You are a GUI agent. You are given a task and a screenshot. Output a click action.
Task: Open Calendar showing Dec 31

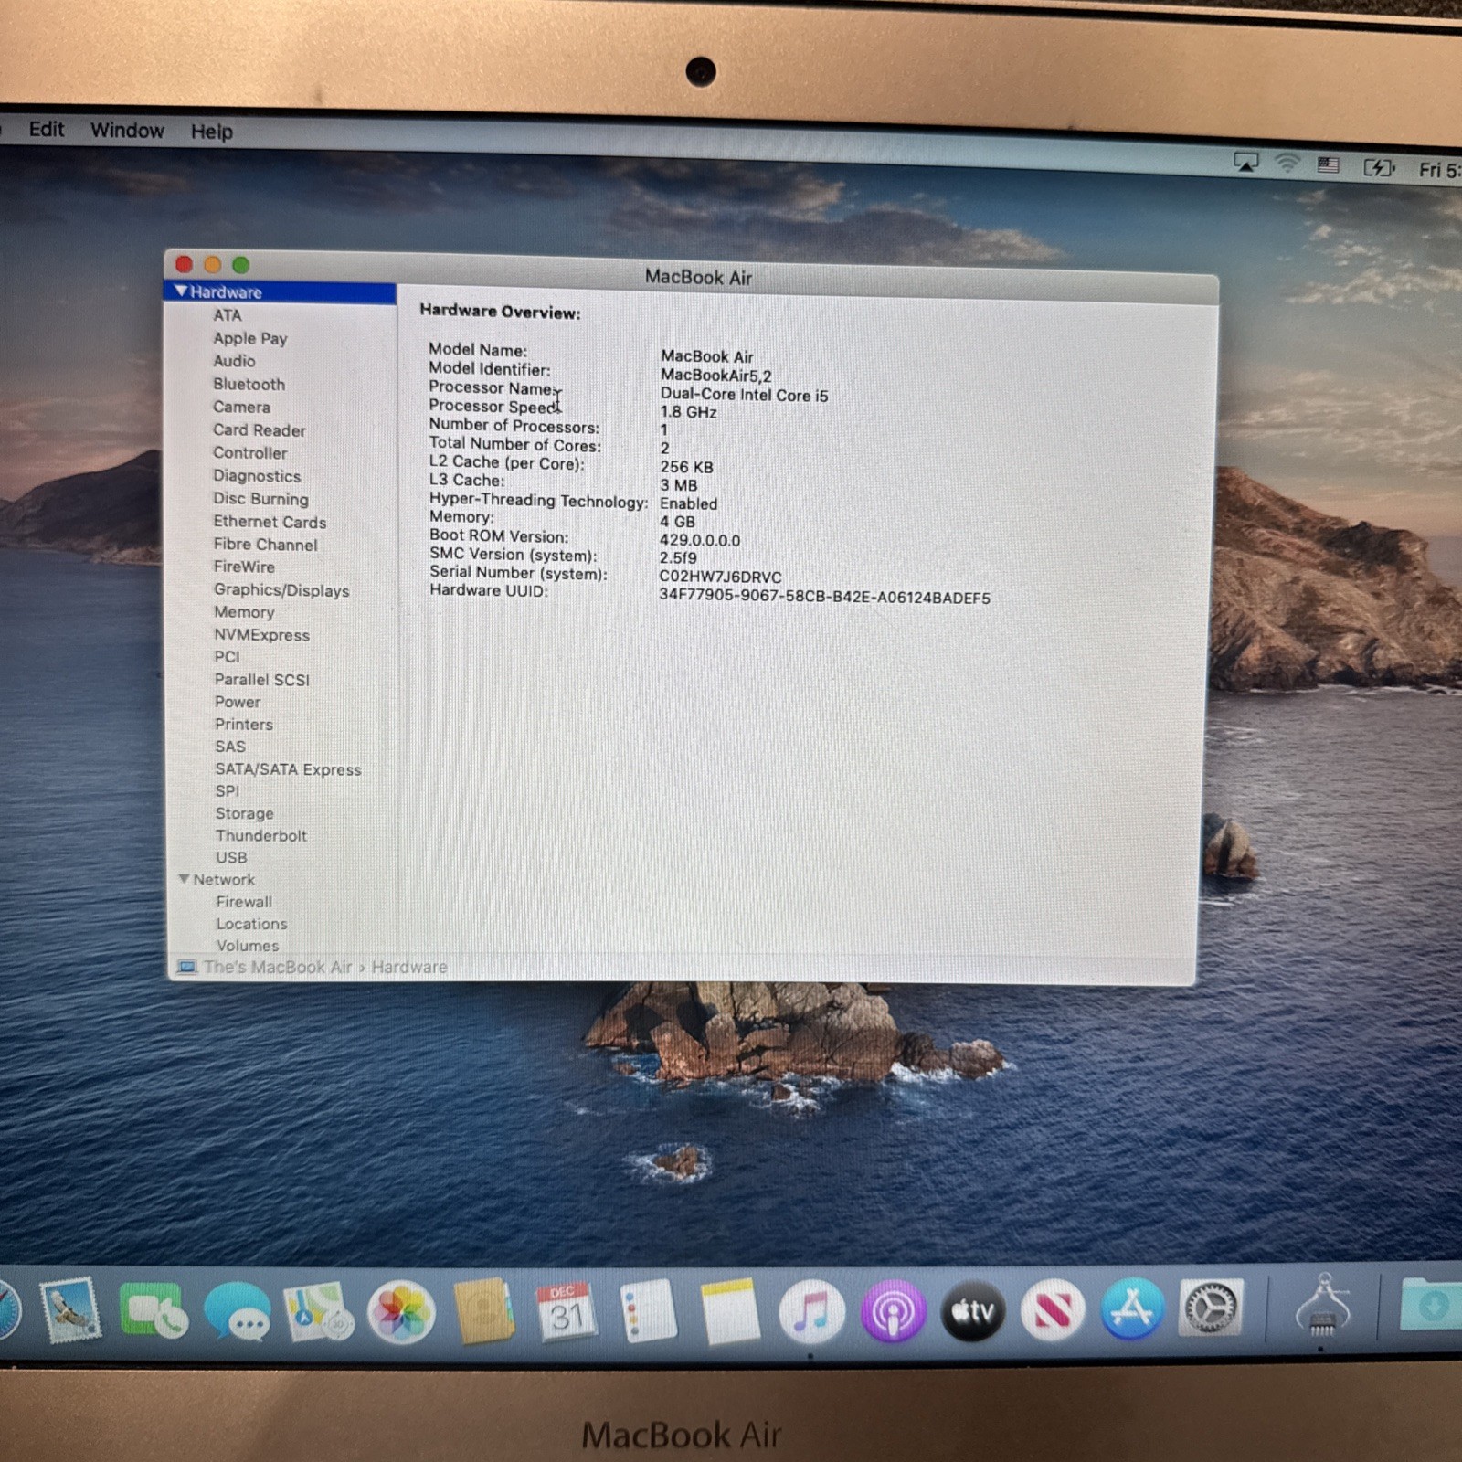pyautogui.click(x=566, y=1312)
